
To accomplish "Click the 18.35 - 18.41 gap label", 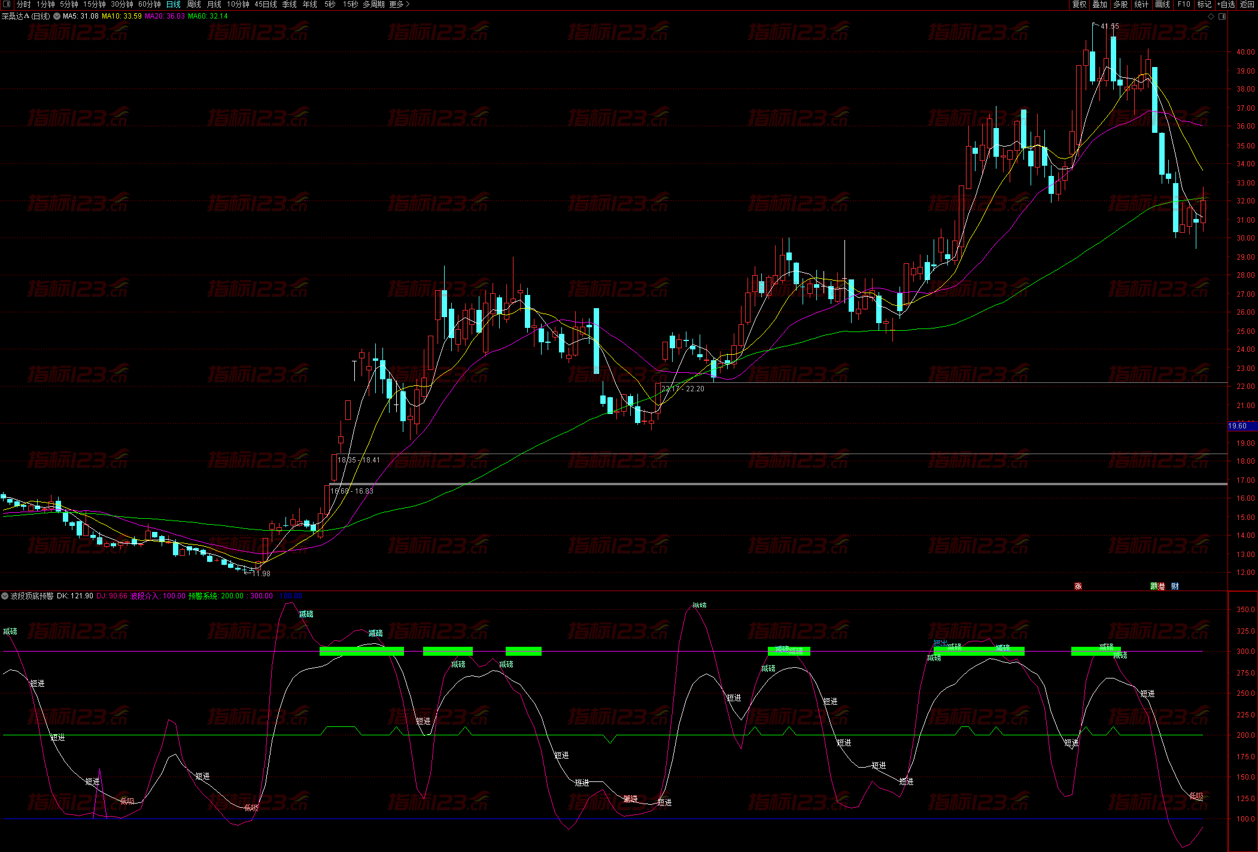I will click(358, 460).
